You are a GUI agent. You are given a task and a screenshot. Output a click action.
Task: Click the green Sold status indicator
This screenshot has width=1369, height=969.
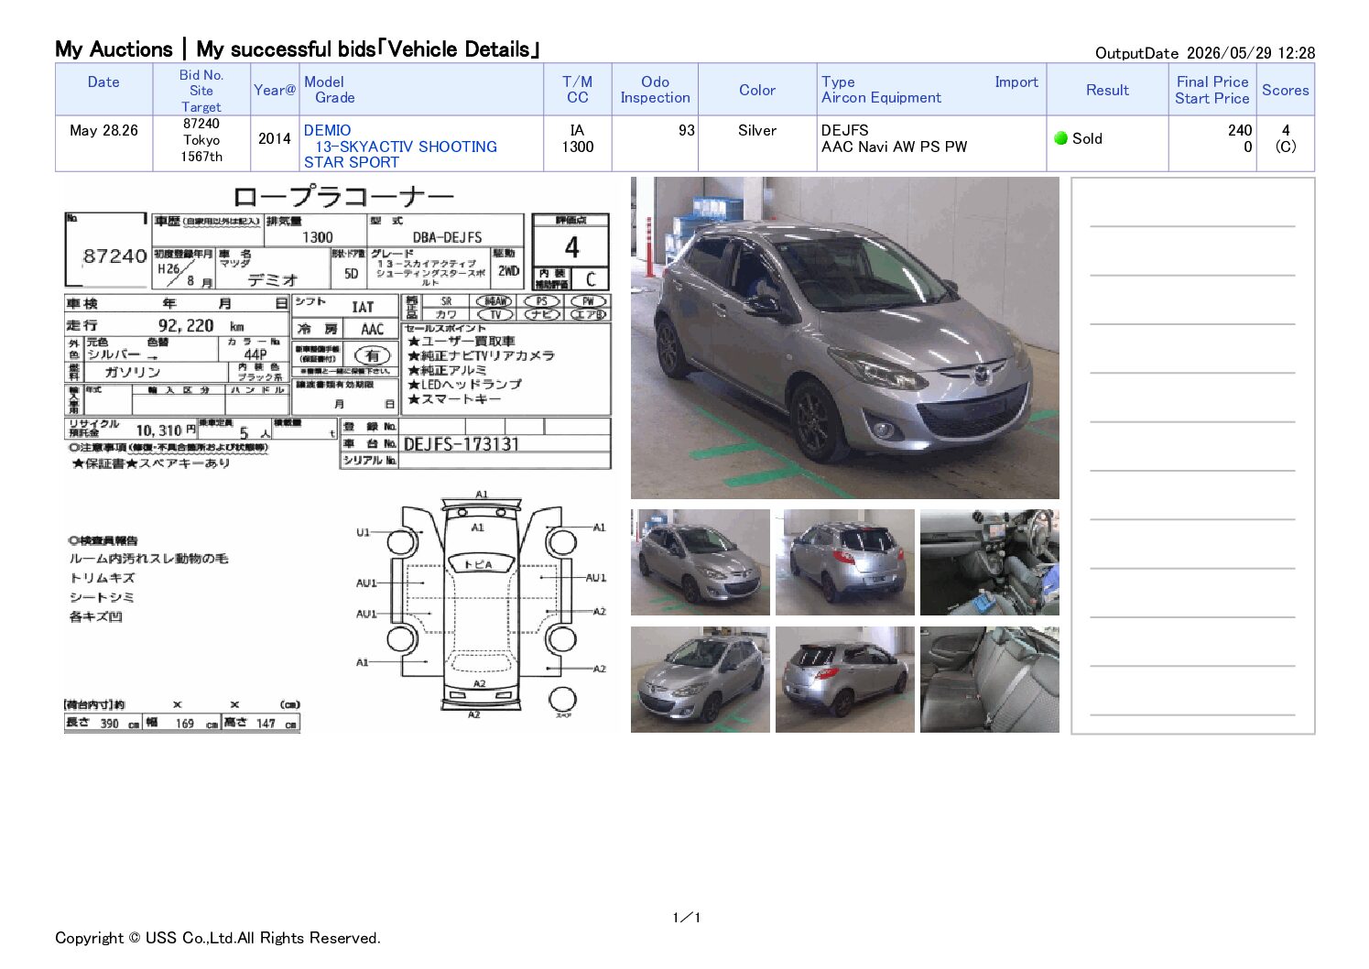point(1060,138)
